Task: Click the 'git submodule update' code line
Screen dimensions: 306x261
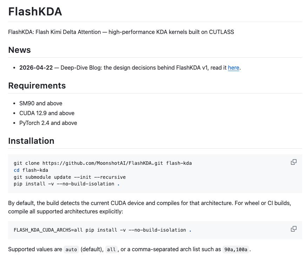Action: [70, 177]
